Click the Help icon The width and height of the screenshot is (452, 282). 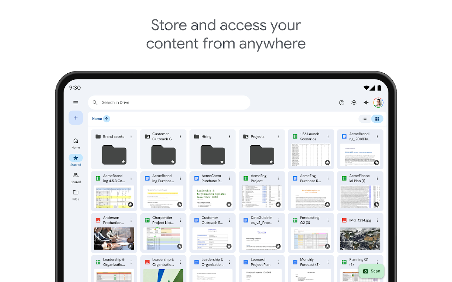(x=341, y=103)
